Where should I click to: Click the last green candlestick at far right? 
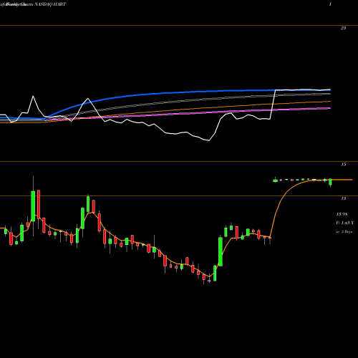pyautogui.click(x=330, y=182)
